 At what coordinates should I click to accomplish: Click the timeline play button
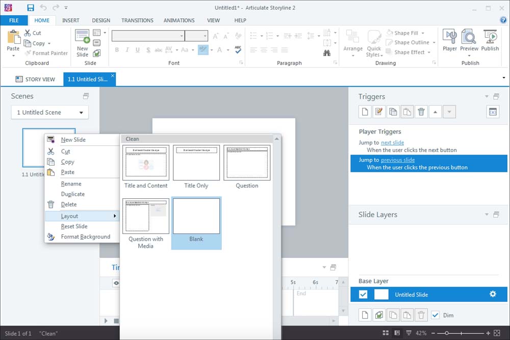point(106,321)
